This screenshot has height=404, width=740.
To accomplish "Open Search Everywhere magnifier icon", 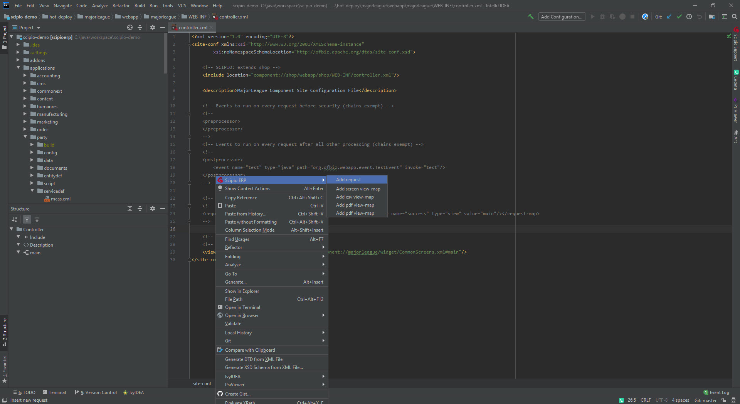I will (x=735, y=17).
